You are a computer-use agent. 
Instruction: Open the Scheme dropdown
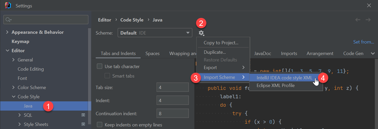[155, 33]
